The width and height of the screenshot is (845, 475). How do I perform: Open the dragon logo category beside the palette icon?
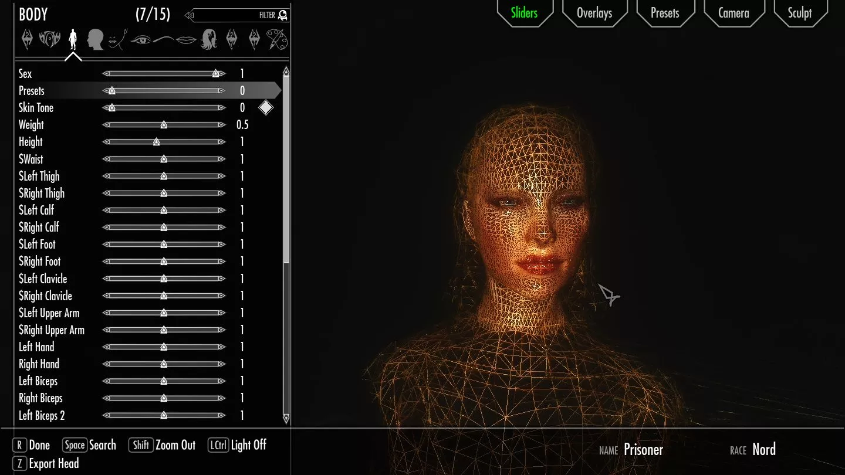pyautogui.click(x=254, y=40)
